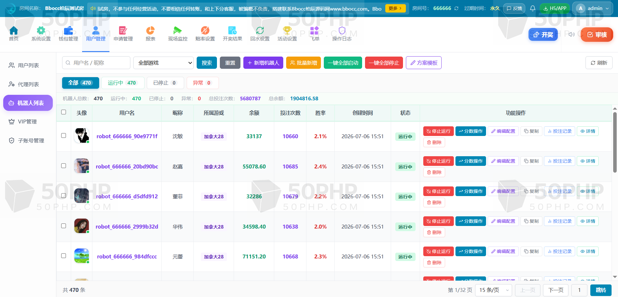Viewport: 618px width, 297px height.
Task: Expand the admin account menu
Action: point(593,8)
